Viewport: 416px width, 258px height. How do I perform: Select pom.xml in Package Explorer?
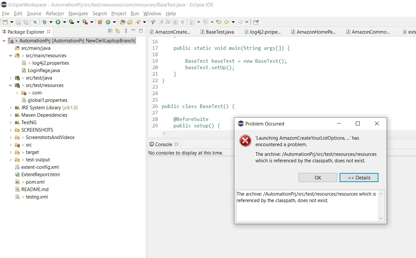coord(35,182)
